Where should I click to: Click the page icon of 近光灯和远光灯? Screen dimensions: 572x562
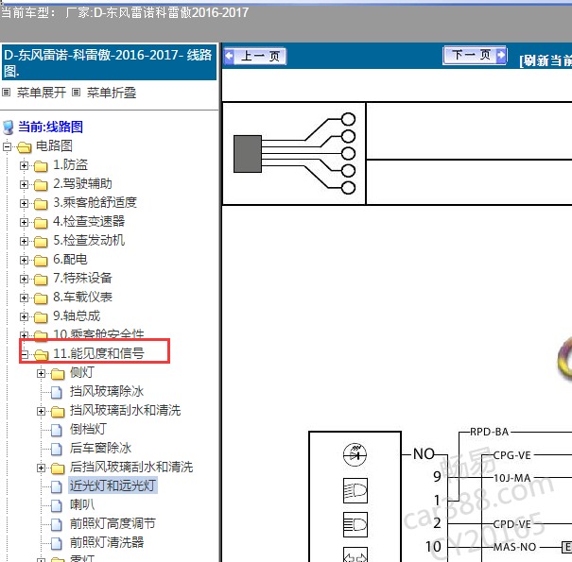(x=57, y=487)
